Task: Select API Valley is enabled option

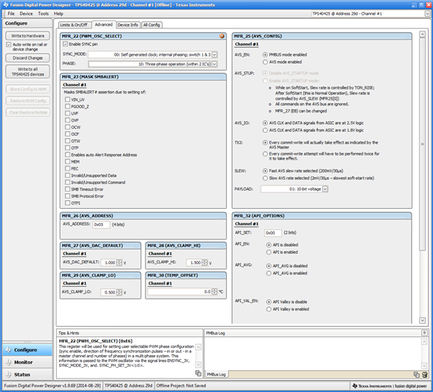Action: (268, 309)
